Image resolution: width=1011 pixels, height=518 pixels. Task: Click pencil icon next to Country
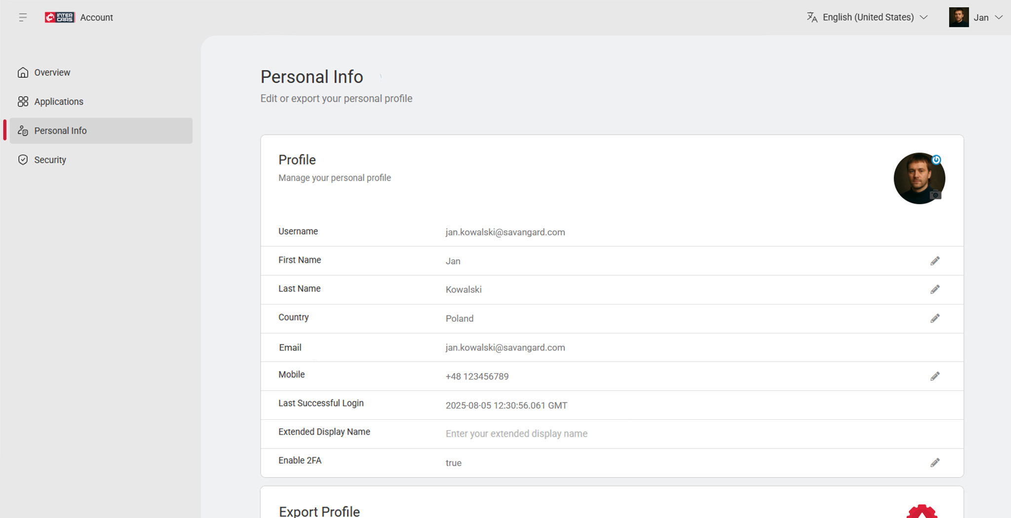pyautogui.click(x=935, y=318)
